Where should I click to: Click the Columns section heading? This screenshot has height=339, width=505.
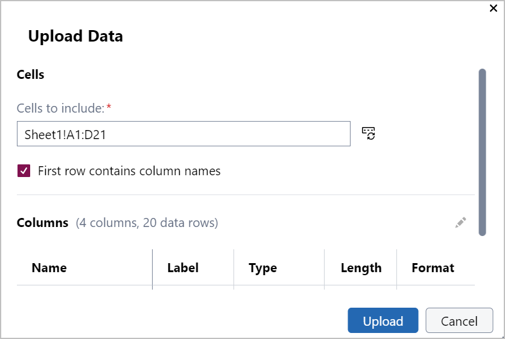[42, 223]
